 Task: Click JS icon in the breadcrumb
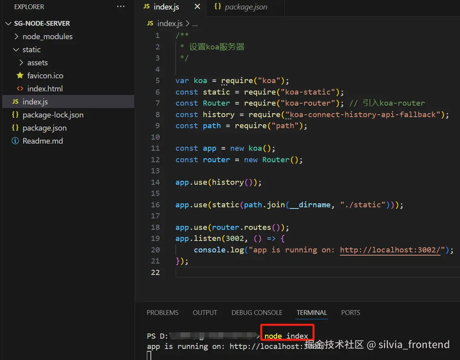pos(150,23)
